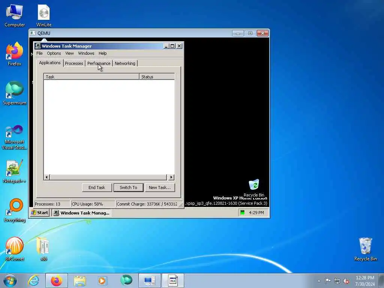Show hidden tray icons arrow
384x288 pixels.
(319, 281)
